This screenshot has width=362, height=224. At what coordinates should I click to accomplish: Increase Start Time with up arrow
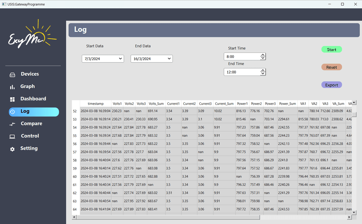tap(263, 55)
